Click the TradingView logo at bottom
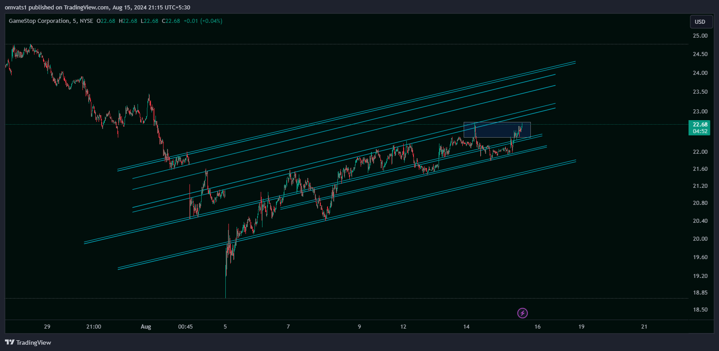This screenshot has height=351, width=719. click(28, 342)
